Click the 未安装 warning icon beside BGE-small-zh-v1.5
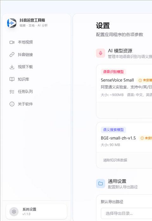 click(x=142, y=138)
